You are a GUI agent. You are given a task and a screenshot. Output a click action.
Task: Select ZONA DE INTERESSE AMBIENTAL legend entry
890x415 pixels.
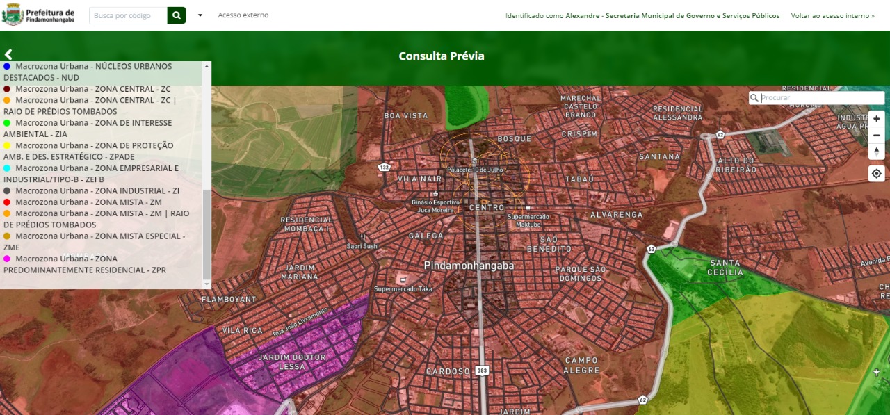93,123
